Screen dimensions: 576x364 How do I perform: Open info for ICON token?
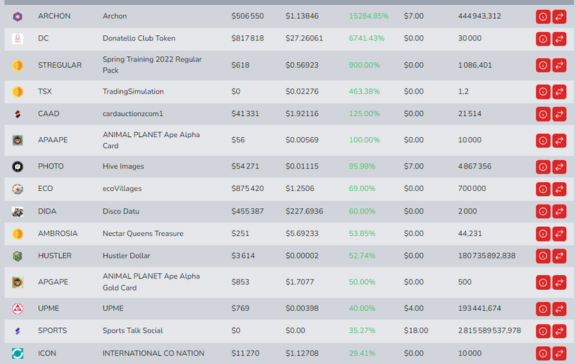pyautogui.click(x=543, y=354)
